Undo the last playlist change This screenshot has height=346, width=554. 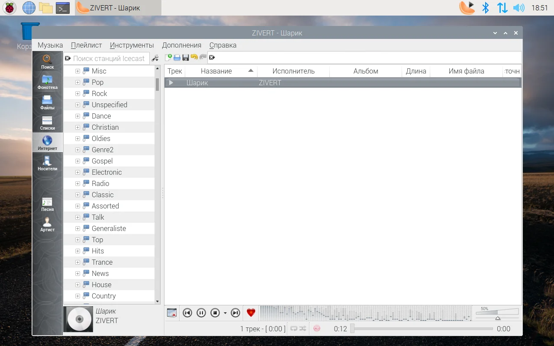point(194,58)
